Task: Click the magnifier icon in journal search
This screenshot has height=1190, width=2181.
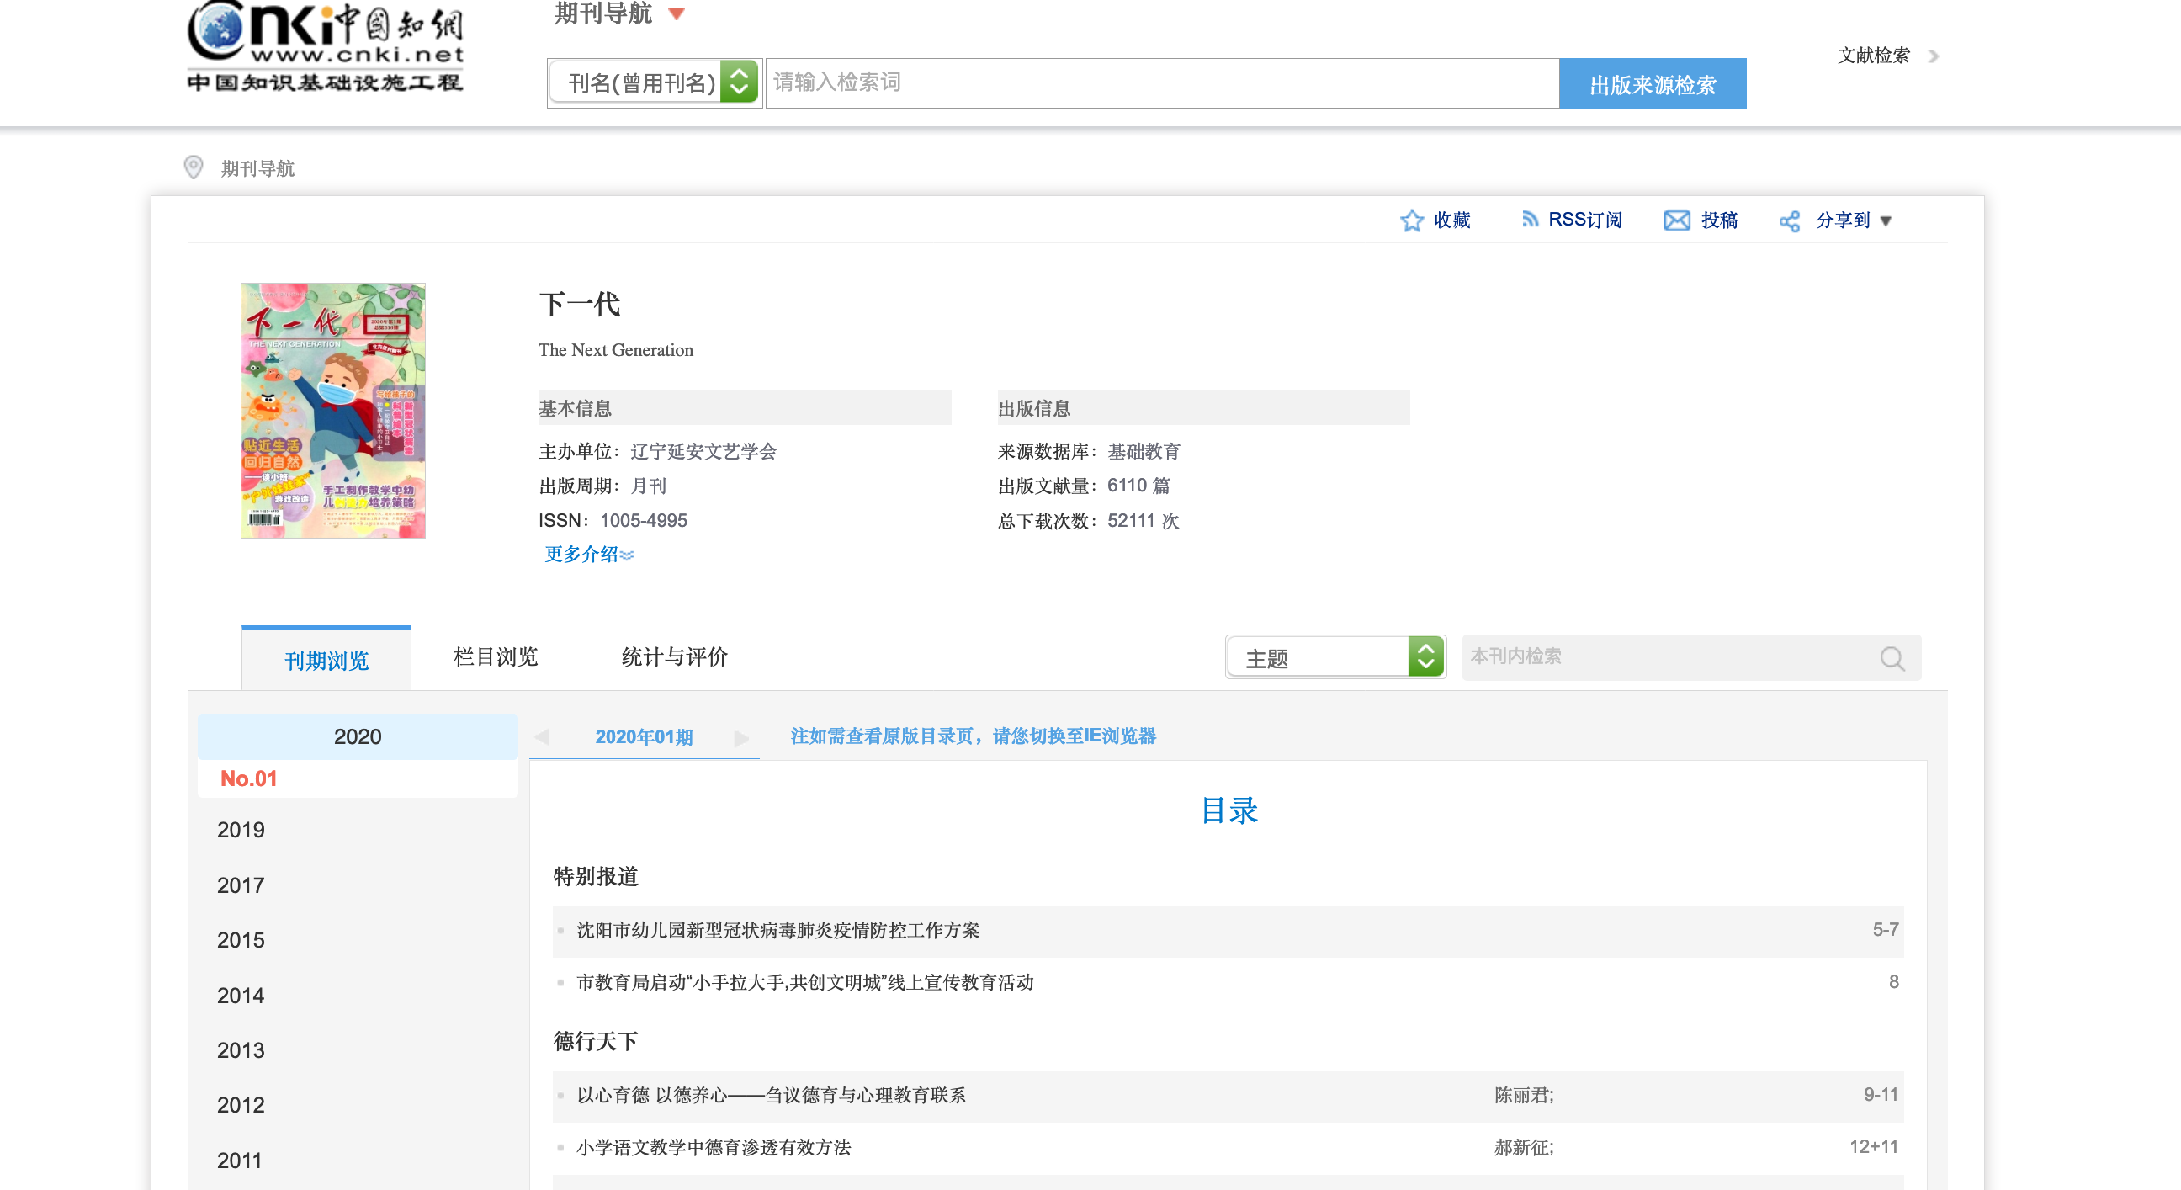Action: coord(1892,658)
